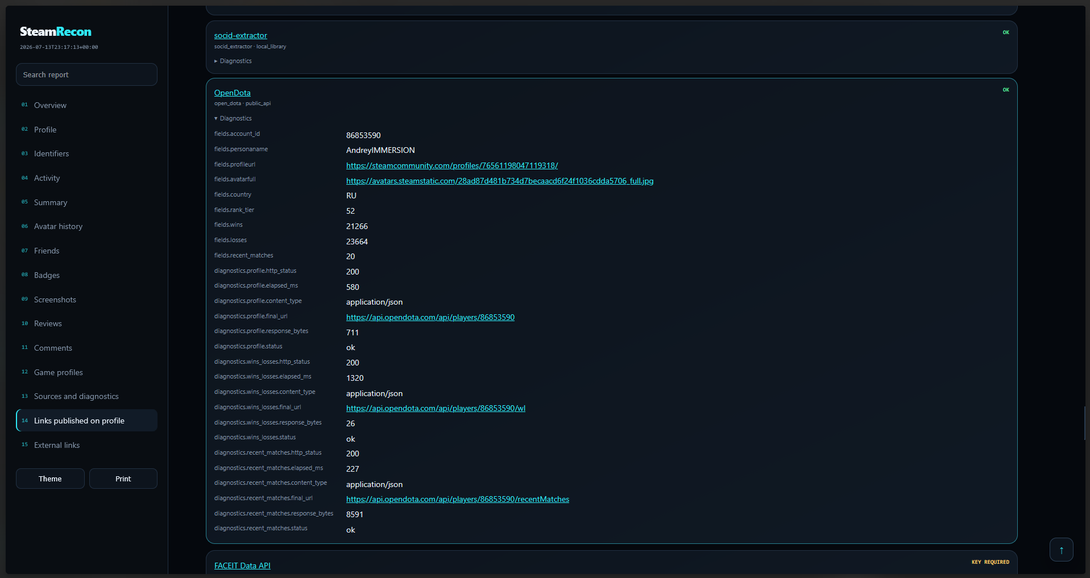Click the report timestamp under logo

pyautogui.click(x=59, y=47)
